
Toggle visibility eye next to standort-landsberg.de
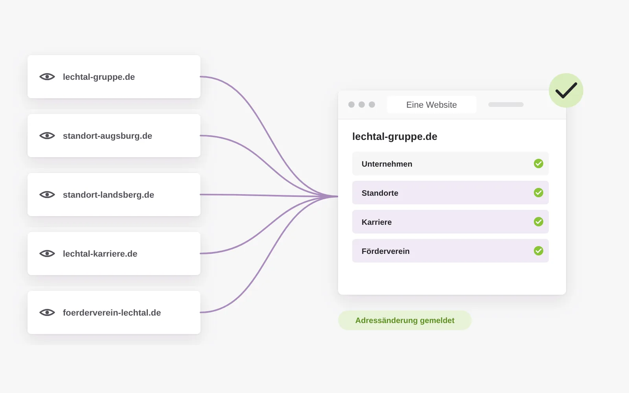coord(47,195)
